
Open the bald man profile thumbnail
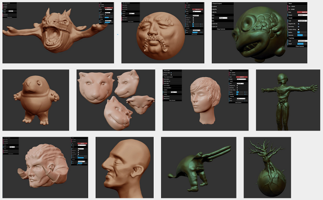pyautogui.click(x=125, y=168)
